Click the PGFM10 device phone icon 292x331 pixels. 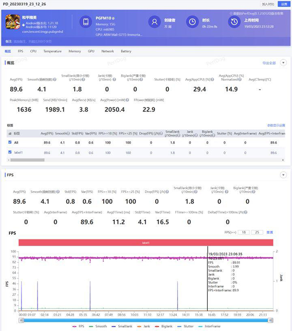pos(86,22)
